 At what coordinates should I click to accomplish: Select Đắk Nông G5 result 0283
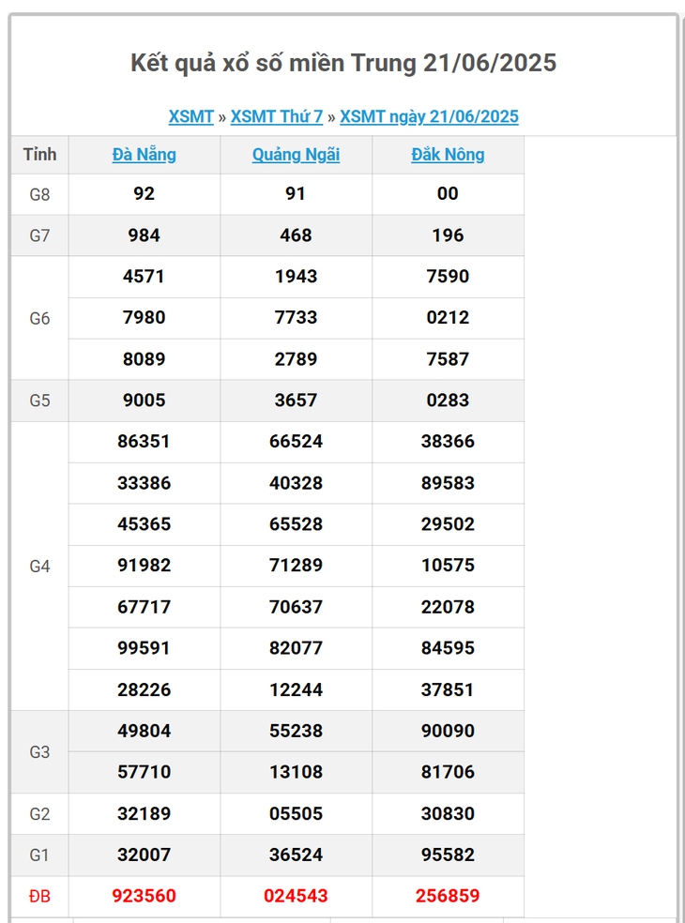(449, 401)
